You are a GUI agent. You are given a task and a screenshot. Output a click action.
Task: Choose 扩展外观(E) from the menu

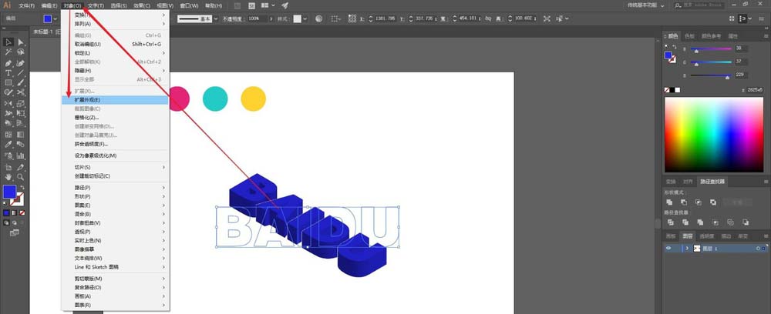[x=115, y=100]
